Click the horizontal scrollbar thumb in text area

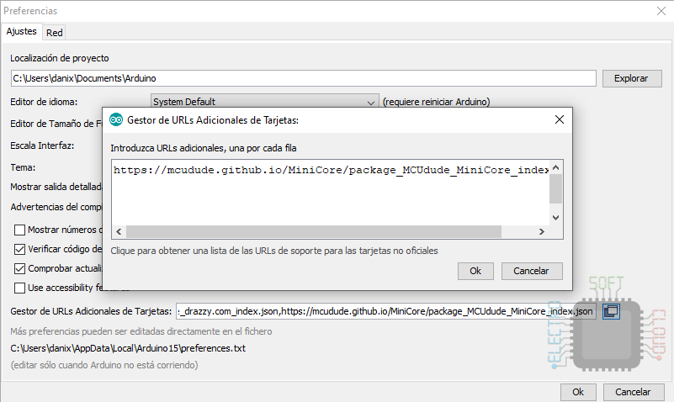314,232
